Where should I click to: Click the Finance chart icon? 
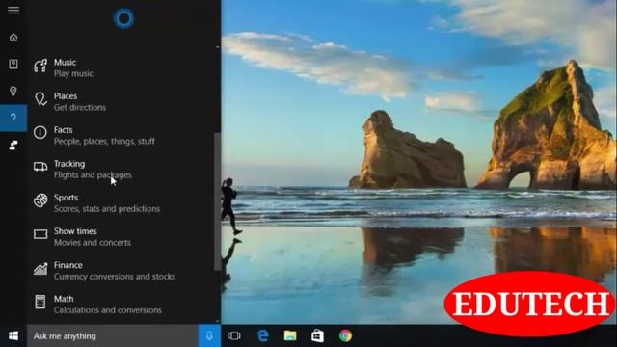click(40, 269)
